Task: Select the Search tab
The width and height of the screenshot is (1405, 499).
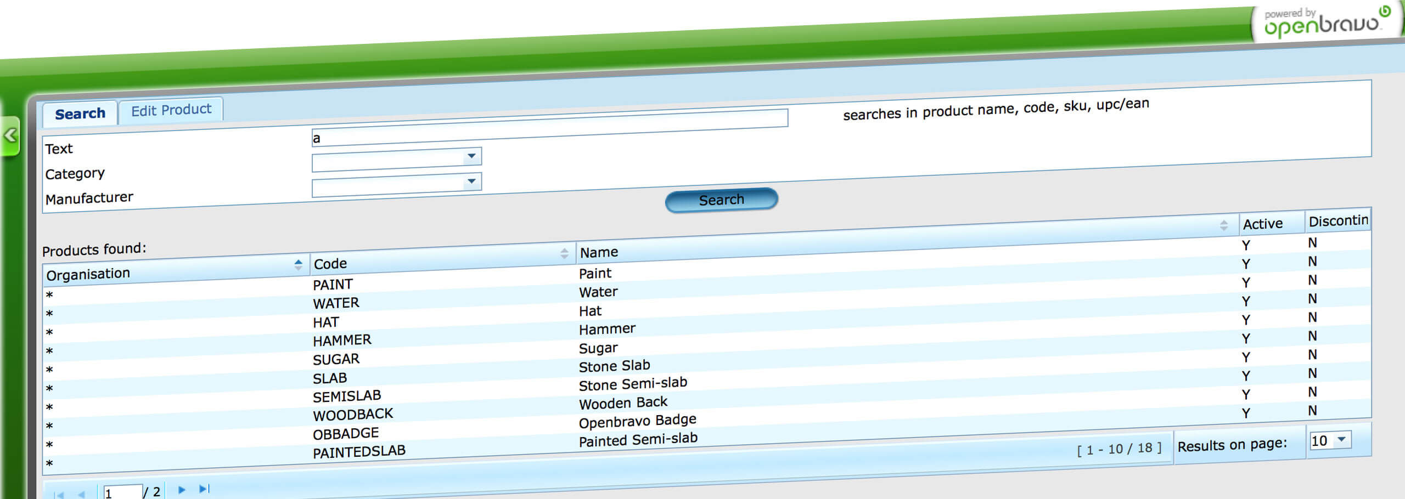Action: [80, 114]
